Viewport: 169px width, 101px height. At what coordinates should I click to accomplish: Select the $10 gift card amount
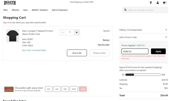pos(49,89)
